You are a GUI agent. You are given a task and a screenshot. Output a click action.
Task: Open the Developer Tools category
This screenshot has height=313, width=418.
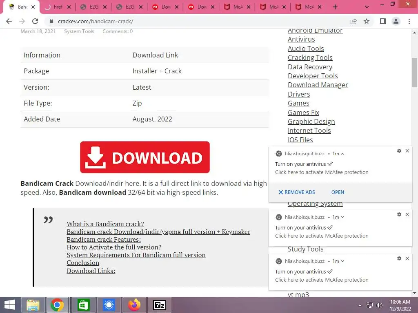(313, 76)
